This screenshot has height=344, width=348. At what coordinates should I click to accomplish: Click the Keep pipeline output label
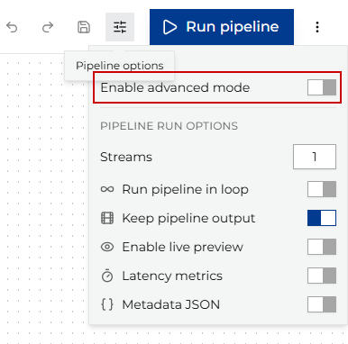188,218
